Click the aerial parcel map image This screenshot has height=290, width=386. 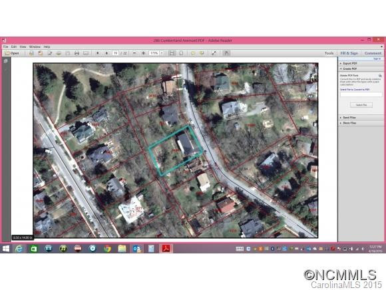176,150
